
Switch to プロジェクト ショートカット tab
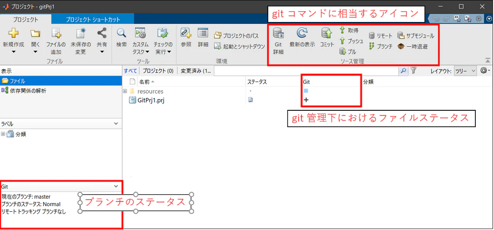[x=93, y=20]
